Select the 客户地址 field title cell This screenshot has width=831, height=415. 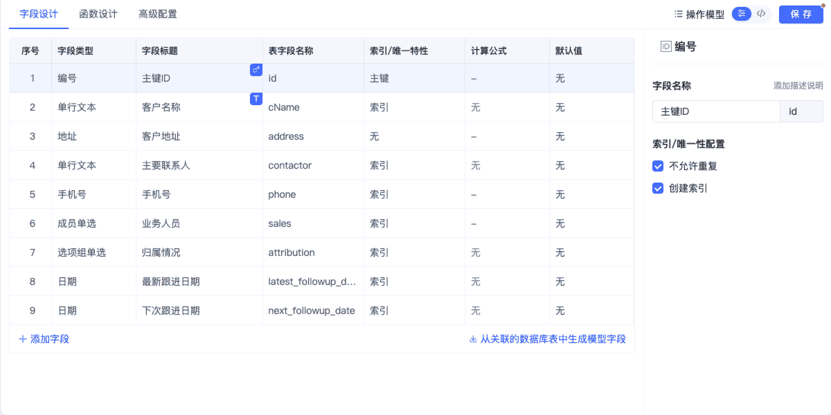point(199,136)
